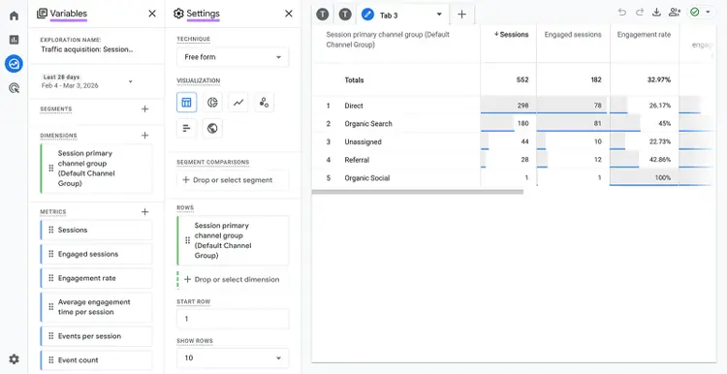Click the Start Row input field

point(233,319)
